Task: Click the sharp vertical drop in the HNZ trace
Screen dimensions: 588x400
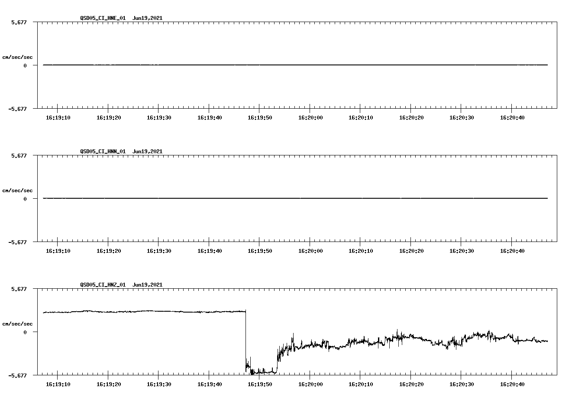Action: 246,340
